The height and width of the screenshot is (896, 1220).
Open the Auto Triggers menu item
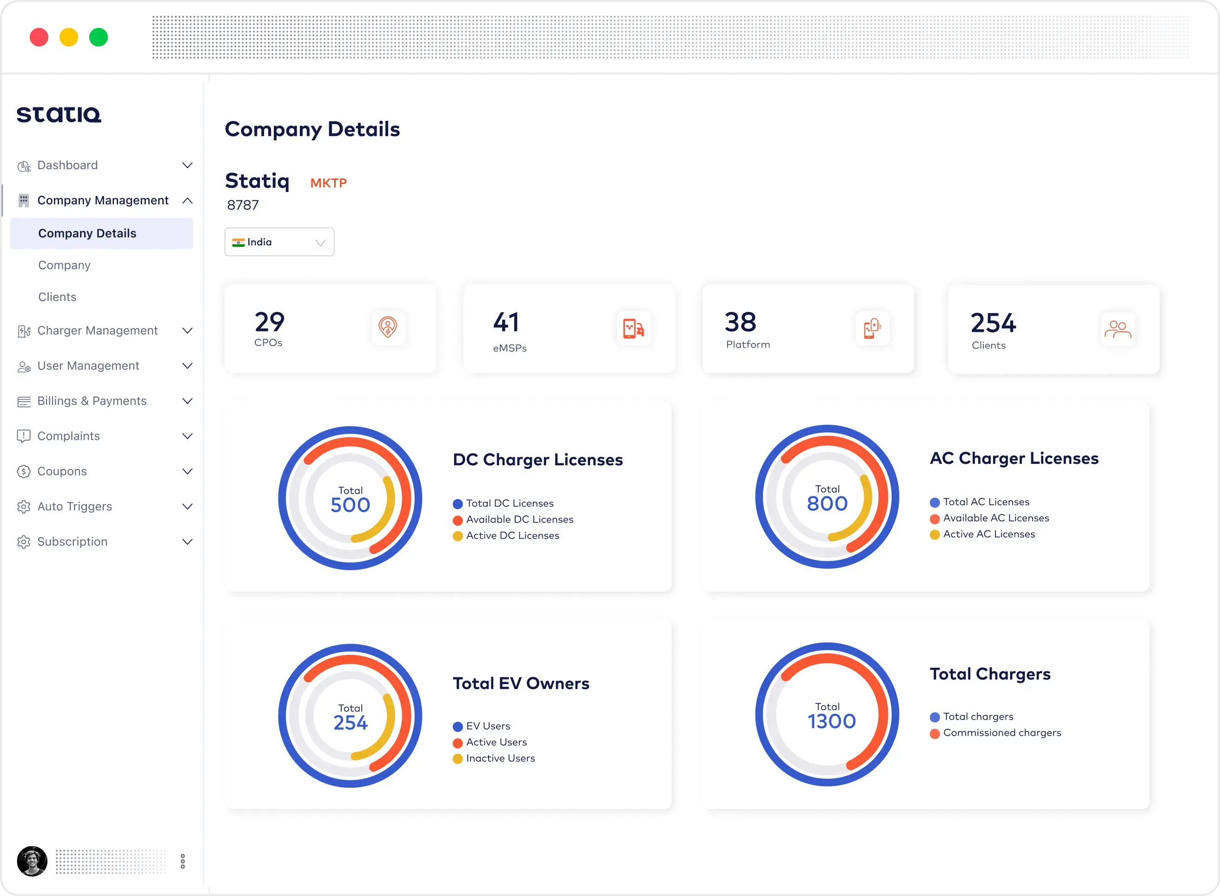click(75, 507)
